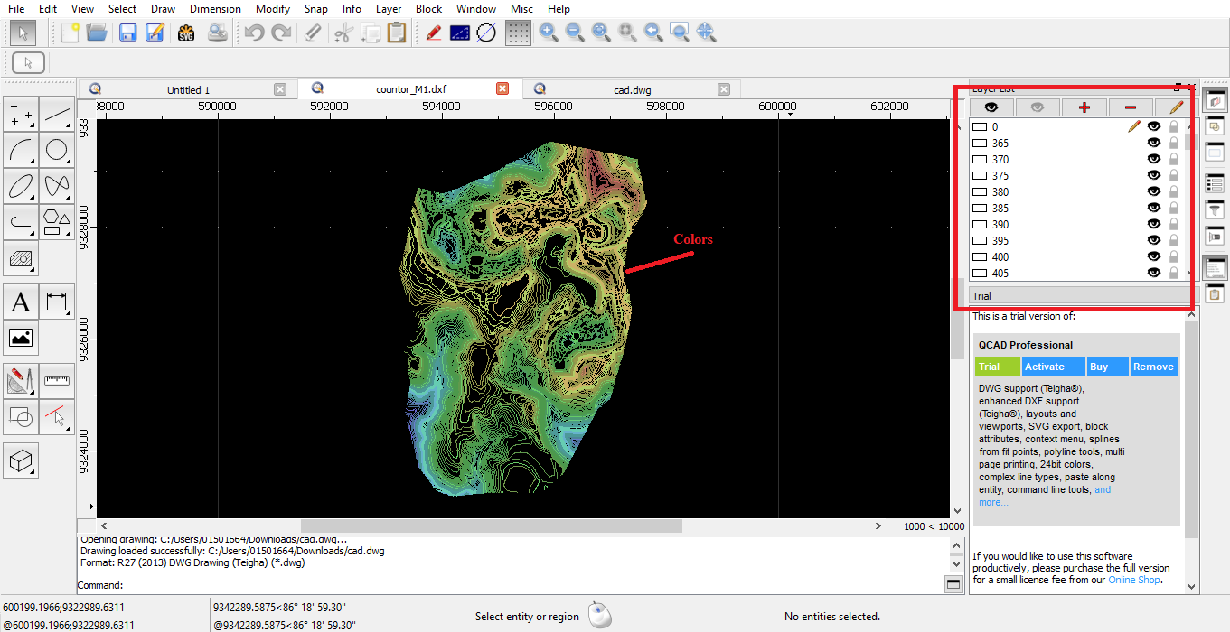Hide layer 380 using its eye icon

pyautogui.click(x=1154, y=192)
